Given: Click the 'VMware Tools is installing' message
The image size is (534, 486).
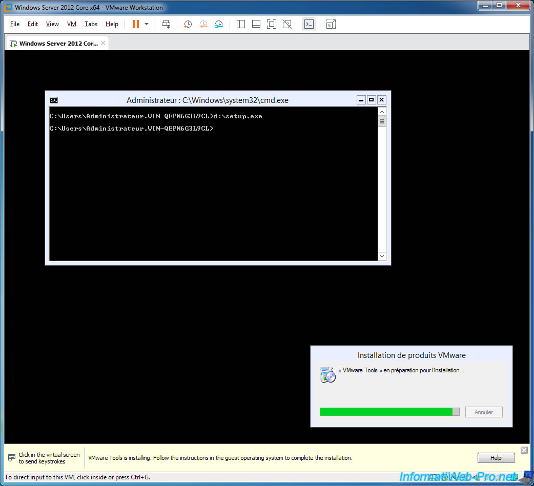Looking at the screenshot, I should (x=220, y=458).
